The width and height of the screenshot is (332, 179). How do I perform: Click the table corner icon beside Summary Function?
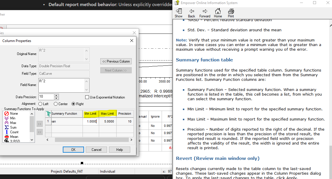point(48,114)
